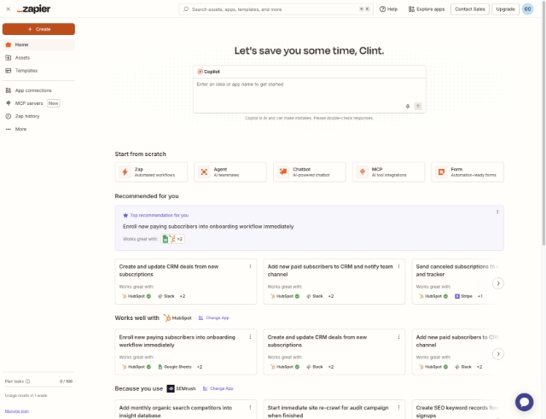Screen dimensions: 546x419
Task: Open Enroll new paying subscribers card under HubSpot
Action: pos(186,352)
